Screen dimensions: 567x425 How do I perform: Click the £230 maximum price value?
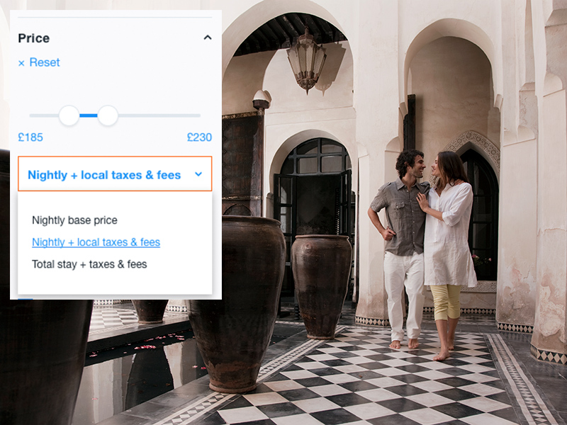(x=199, y=137)
